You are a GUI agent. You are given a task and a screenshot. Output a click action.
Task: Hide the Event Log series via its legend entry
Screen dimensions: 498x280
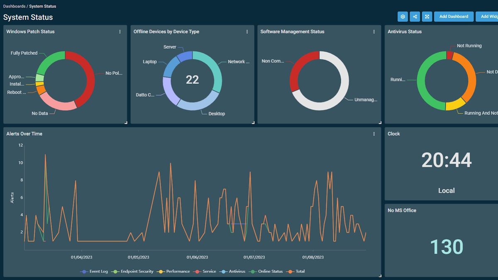(x=98, y=271)
